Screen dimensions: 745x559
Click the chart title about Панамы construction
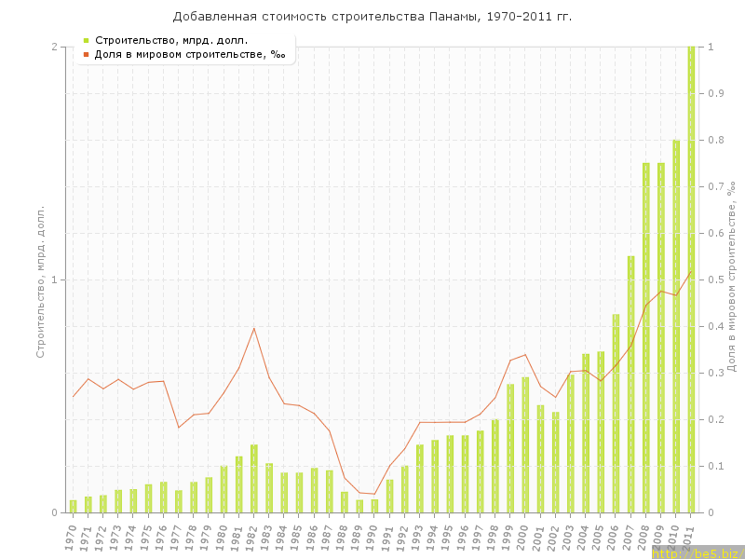click(372, 17)
